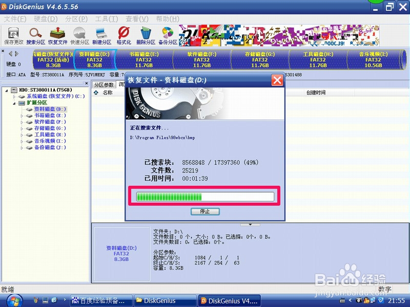
Task: Select 系统磁盘(恢复文件)(C:) in the tree
Action: [56, 96]
